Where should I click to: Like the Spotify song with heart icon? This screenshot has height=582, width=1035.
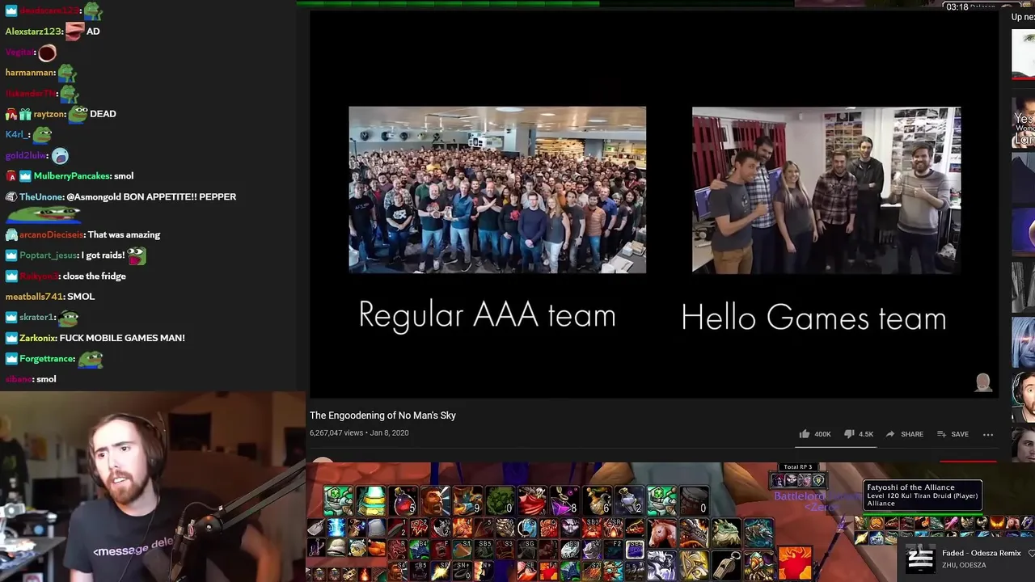click(x=1031, y=554)
